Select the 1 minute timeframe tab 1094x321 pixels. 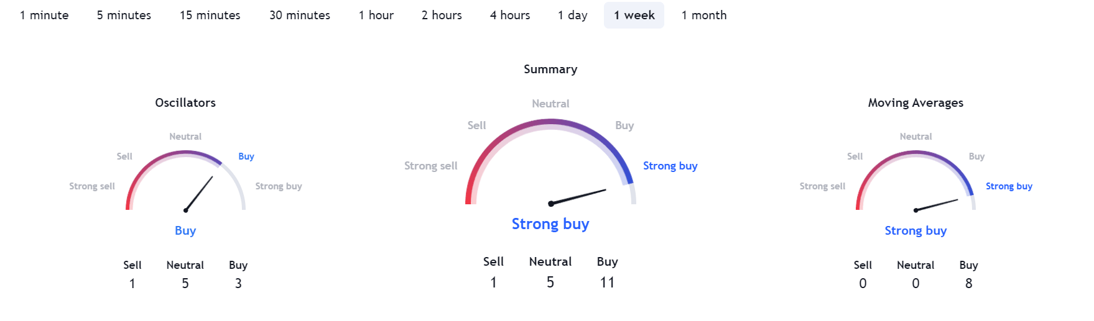click(44, 16)
